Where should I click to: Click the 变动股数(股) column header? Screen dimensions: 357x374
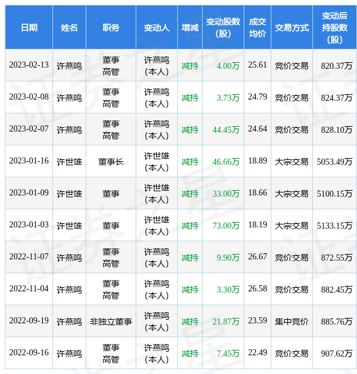pyautogui.click(x=223, y=28)
